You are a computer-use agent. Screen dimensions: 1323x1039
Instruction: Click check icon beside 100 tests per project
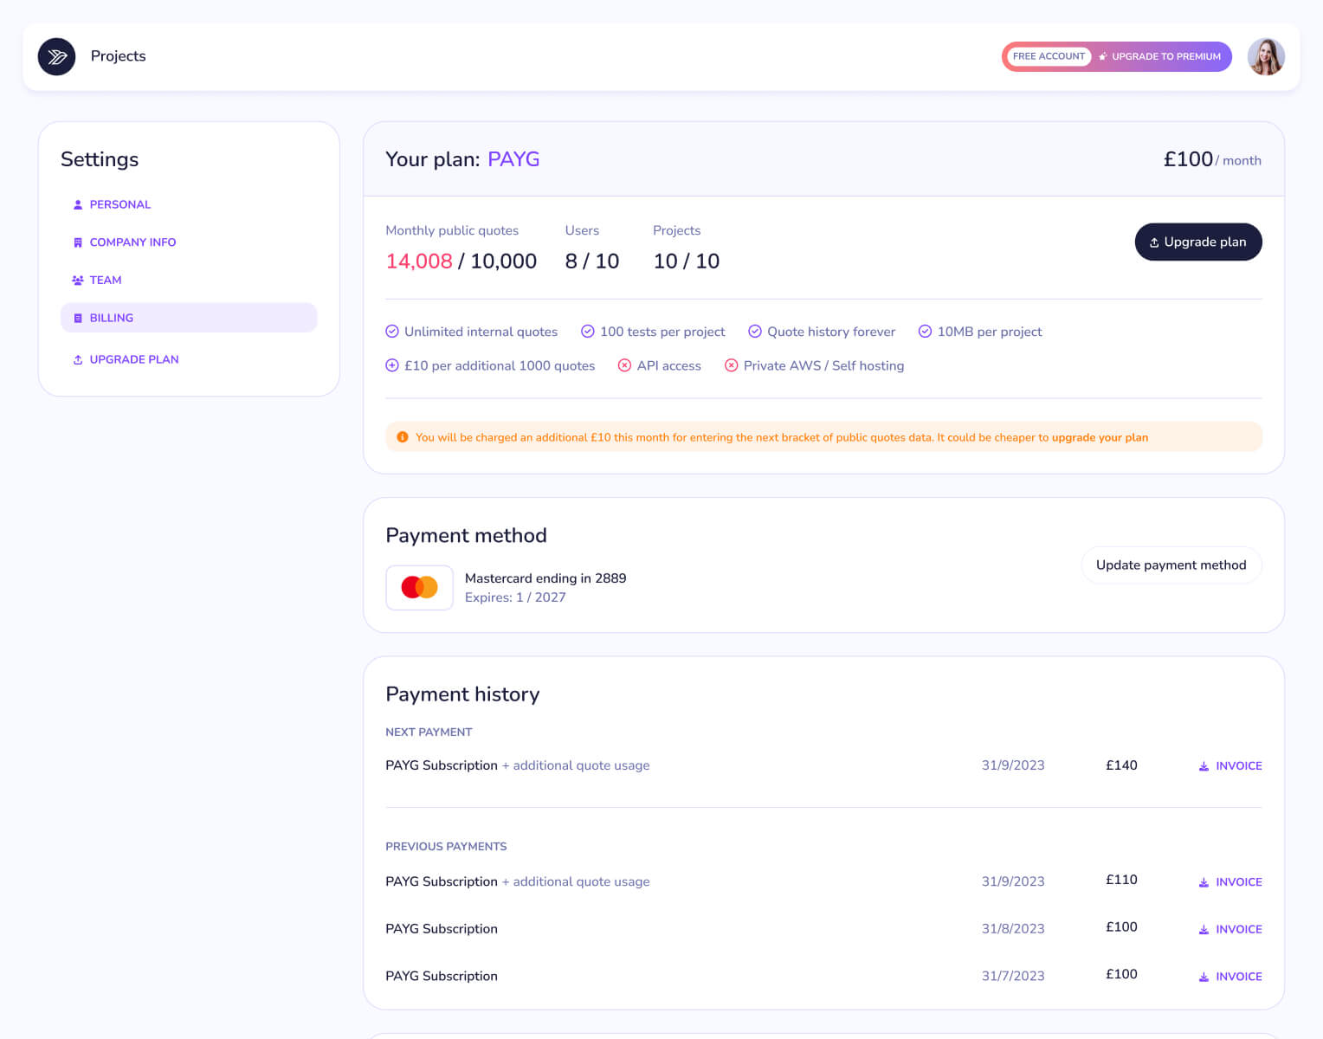click(588, 332)
